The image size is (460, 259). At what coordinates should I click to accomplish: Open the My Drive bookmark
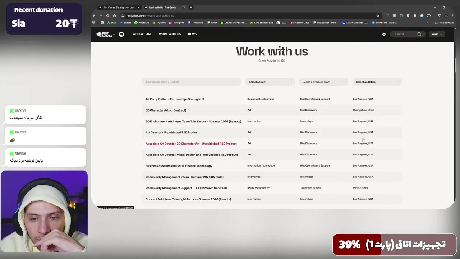(x=159, y=23)
